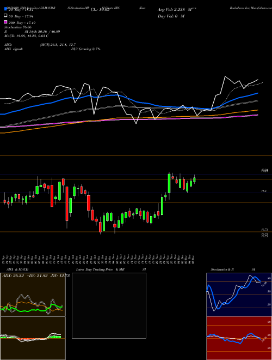
Task: Select the '200 Day - 17.19' label
Action: [22, 23]
